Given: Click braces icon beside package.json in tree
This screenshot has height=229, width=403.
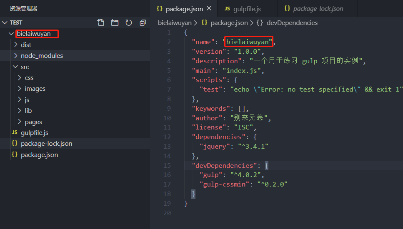Looking at the screenshot, I should tap(15, 154).
